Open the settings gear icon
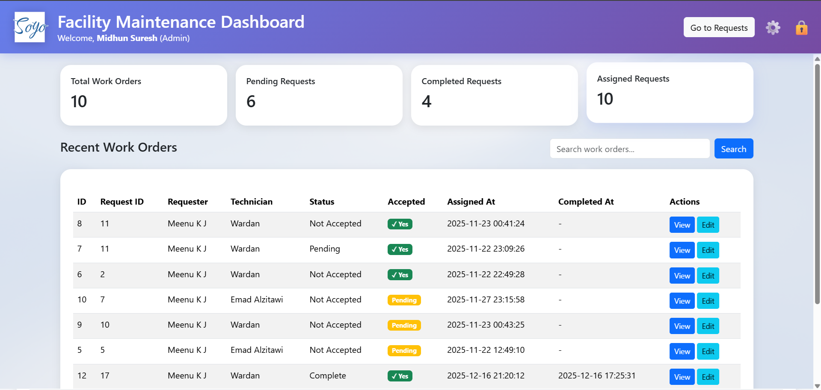Viewport: 821px width, 390px height. pos(773,27)
